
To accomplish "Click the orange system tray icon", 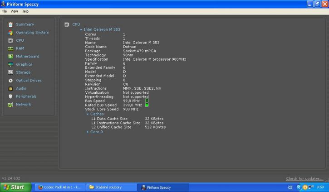I will (x=305, y=187).
